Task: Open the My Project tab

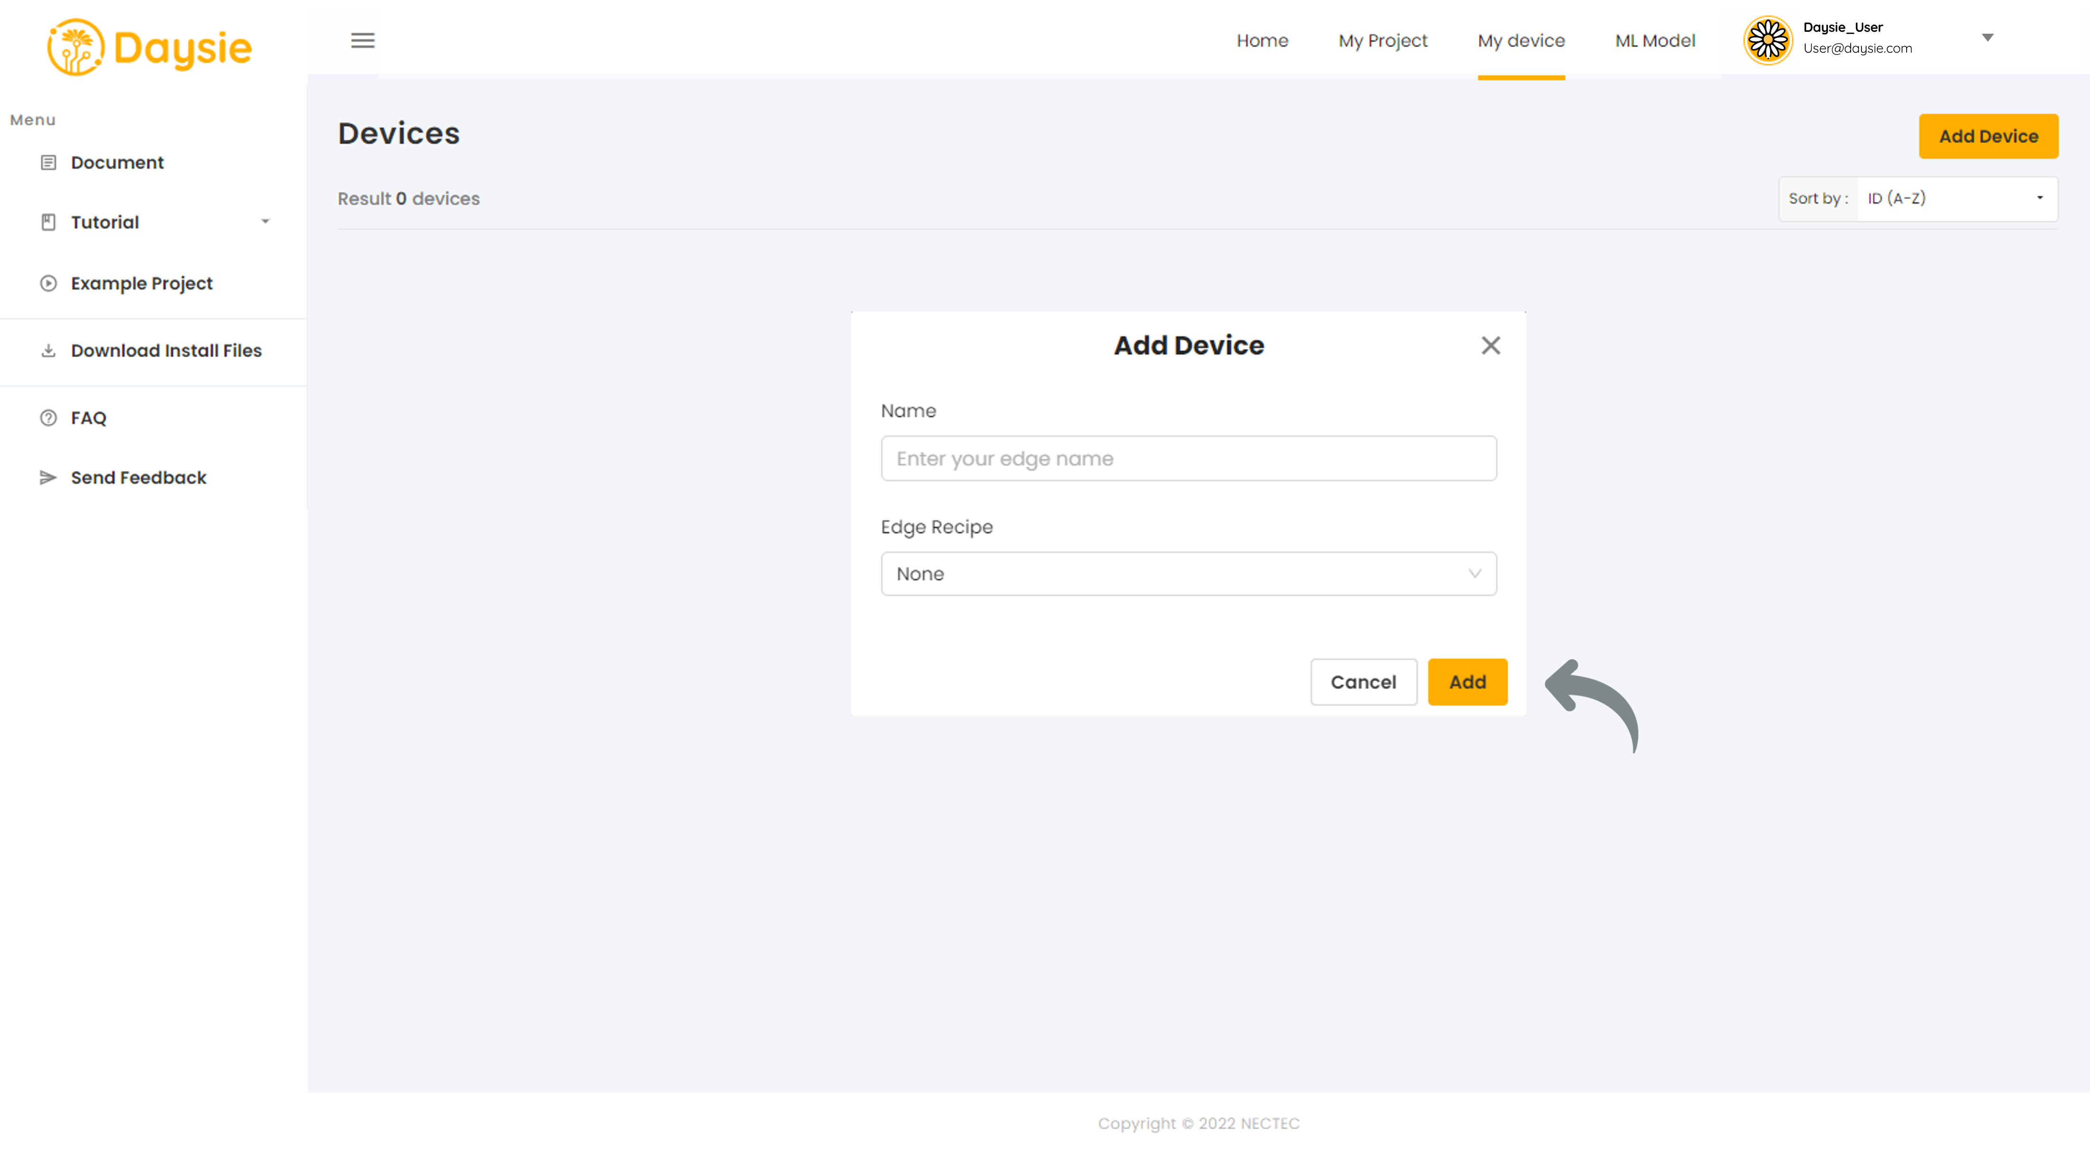Action: point(1383,40)
